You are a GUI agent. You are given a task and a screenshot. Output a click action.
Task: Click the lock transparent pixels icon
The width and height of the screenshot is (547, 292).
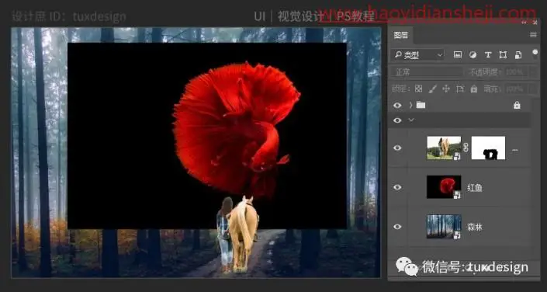click(419, 89)
